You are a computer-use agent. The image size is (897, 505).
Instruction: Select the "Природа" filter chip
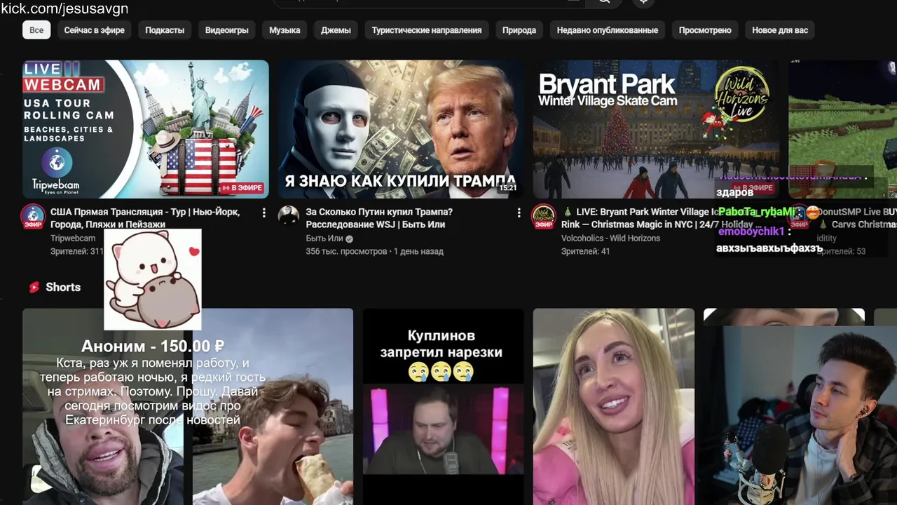coord(519,30)
